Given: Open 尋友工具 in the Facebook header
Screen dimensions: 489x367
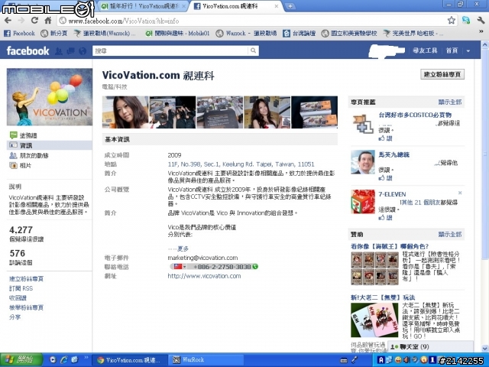Looking at the screenshot, I should point(425,50).
